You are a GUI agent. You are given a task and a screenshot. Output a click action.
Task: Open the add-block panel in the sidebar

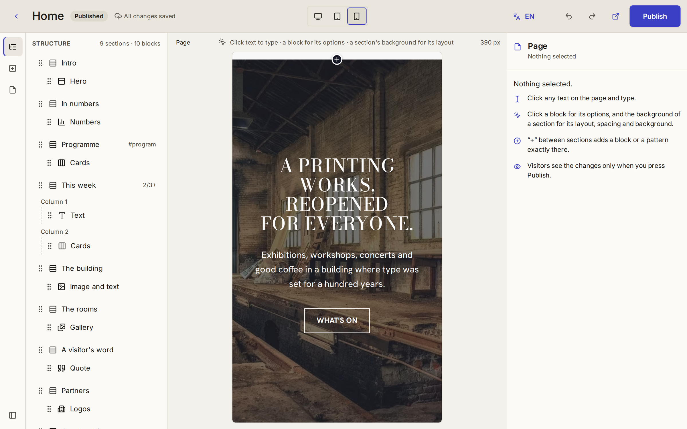coord(13,68)
